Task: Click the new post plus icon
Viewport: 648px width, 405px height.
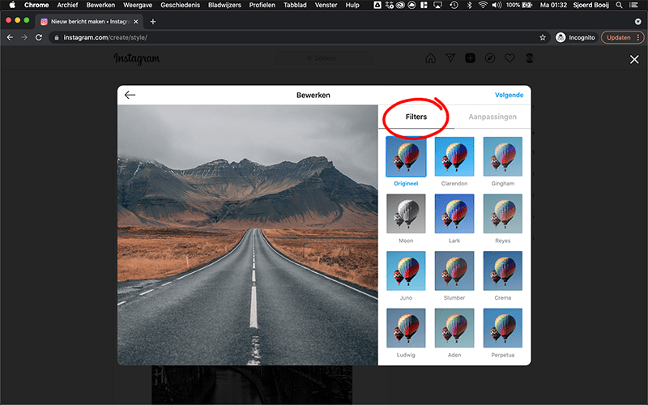Action: [x=471, y=58]
